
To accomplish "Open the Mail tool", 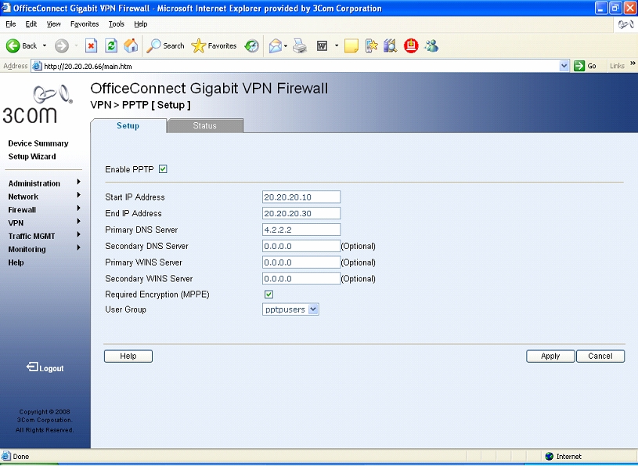I will 274,45.
